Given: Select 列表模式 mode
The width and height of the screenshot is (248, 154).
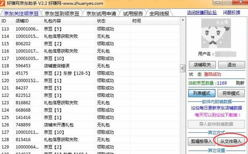Looking at the screenshot, I should [202, 93].
